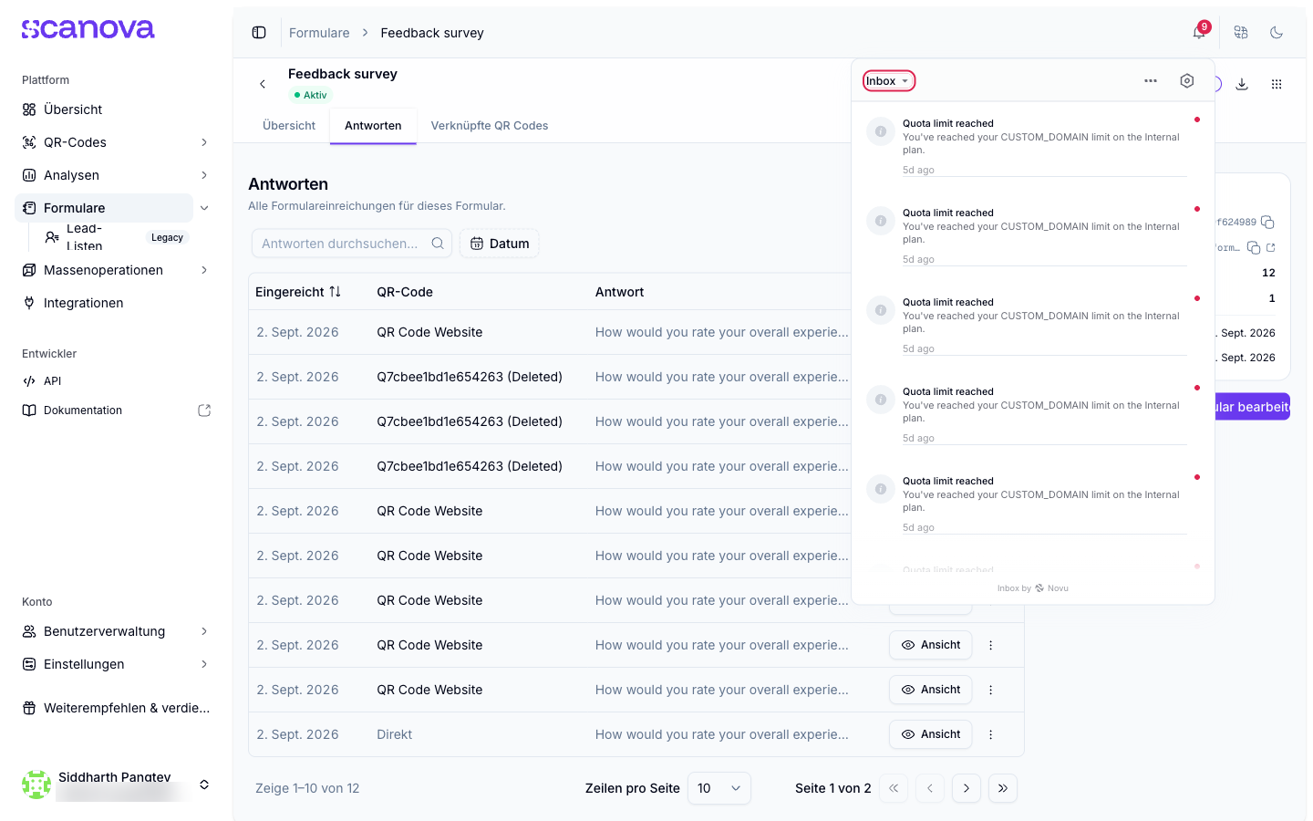Open Verknüpfte QR Codes tab
Image resolution: width=1313 pixels, height=821 pixels.
(490, 126)
